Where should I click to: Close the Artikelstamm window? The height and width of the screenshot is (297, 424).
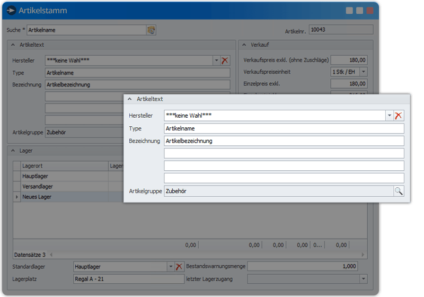[x=370, y=11]
